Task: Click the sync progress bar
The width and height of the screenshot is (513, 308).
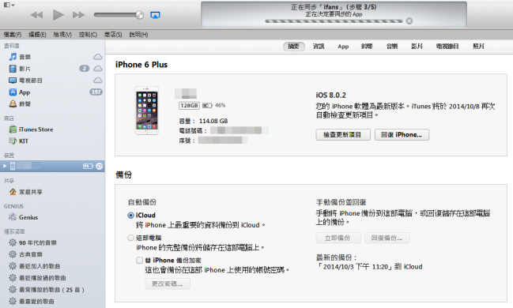Action: (x=334, y=21)
